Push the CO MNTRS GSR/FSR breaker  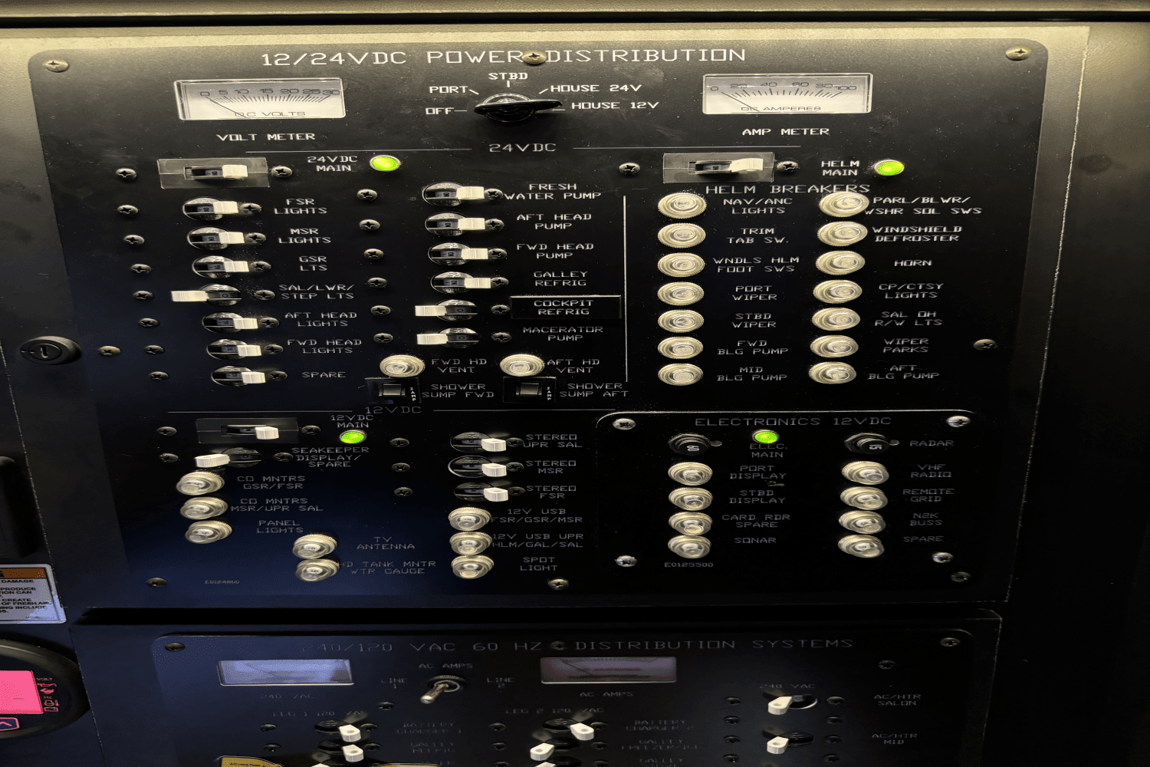(x=200, y=483)
